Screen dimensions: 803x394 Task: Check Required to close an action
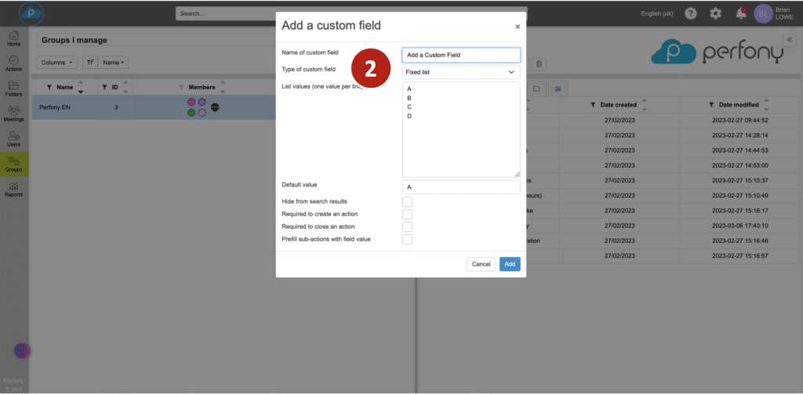[407, 226]
